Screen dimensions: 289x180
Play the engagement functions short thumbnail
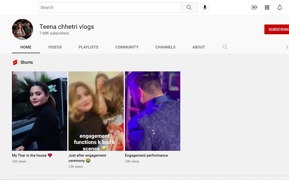click(x=96, y=111)
